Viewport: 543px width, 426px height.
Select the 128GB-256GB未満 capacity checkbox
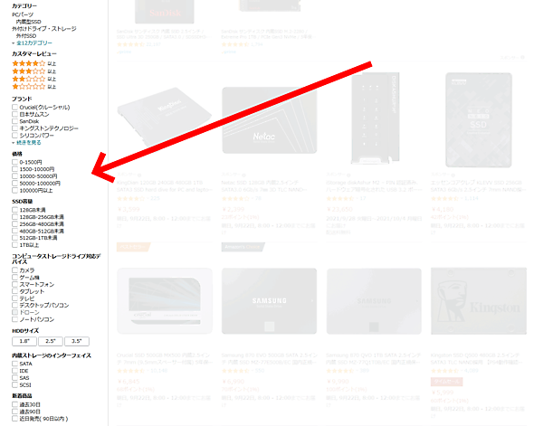14,217
